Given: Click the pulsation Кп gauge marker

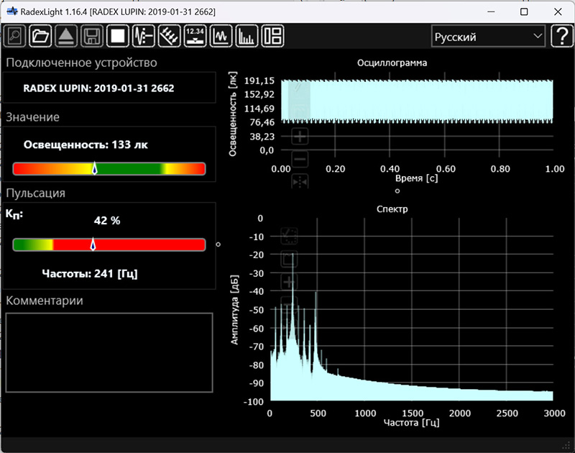Looking at the screenshot, I should pyautogui.click(x=92, y=244).
